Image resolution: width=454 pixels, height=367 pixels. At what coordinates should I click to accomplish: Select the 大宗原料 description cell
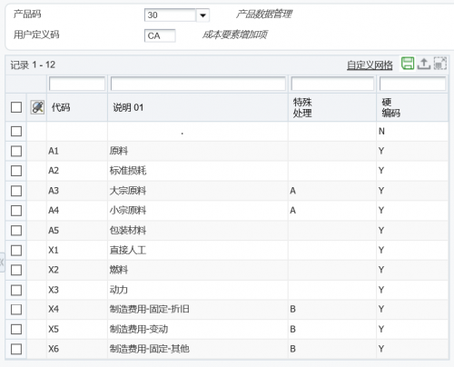198,191
